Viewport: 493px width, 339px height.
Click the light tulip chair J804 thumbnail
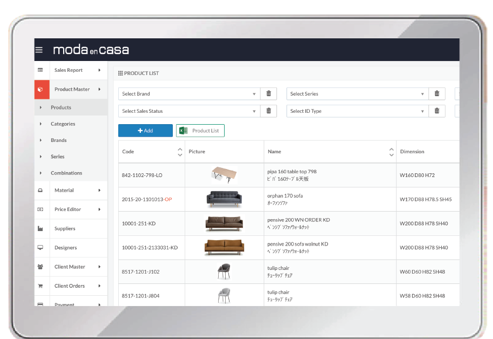pos(224,296)
